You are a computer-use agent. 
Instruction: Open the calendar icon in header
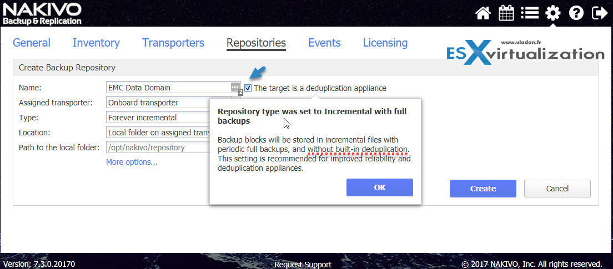pos(506,13)
